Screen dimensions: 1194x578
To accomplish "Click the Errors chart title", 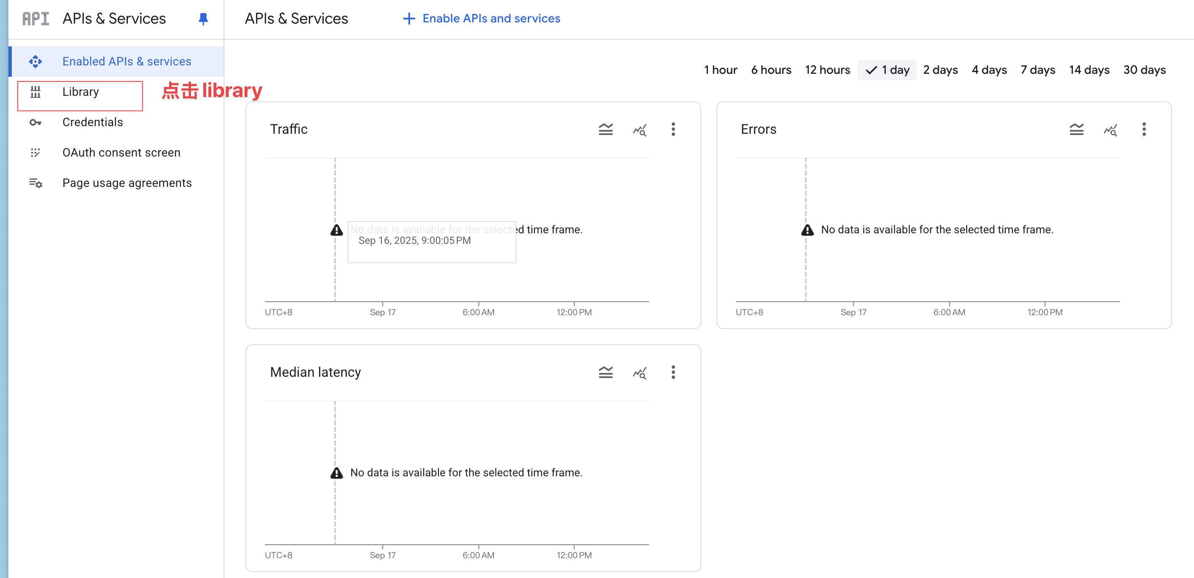I will click(x=758, y=130).
